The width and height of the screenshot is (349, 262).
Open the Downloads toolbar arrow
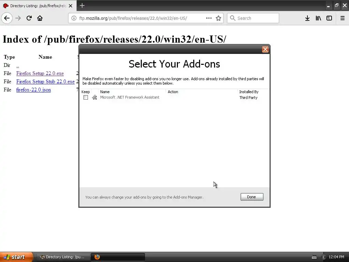[x=307, y=18]
